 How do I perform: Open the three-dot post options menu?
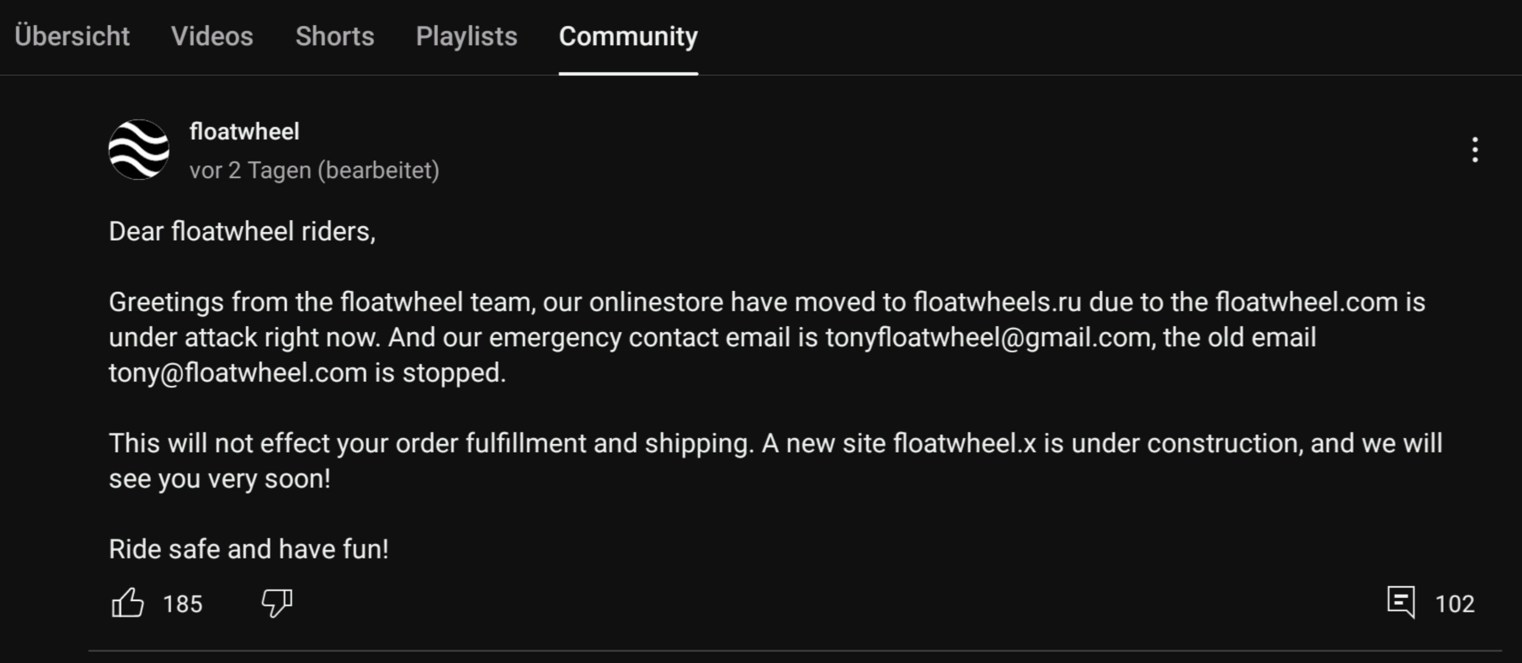coord(1475,150)
